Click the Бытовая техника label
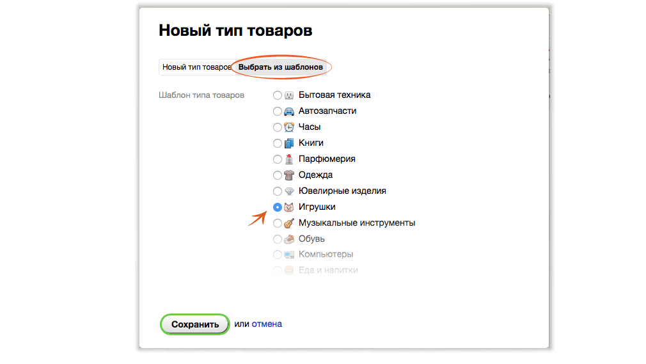 click(335, 95)
